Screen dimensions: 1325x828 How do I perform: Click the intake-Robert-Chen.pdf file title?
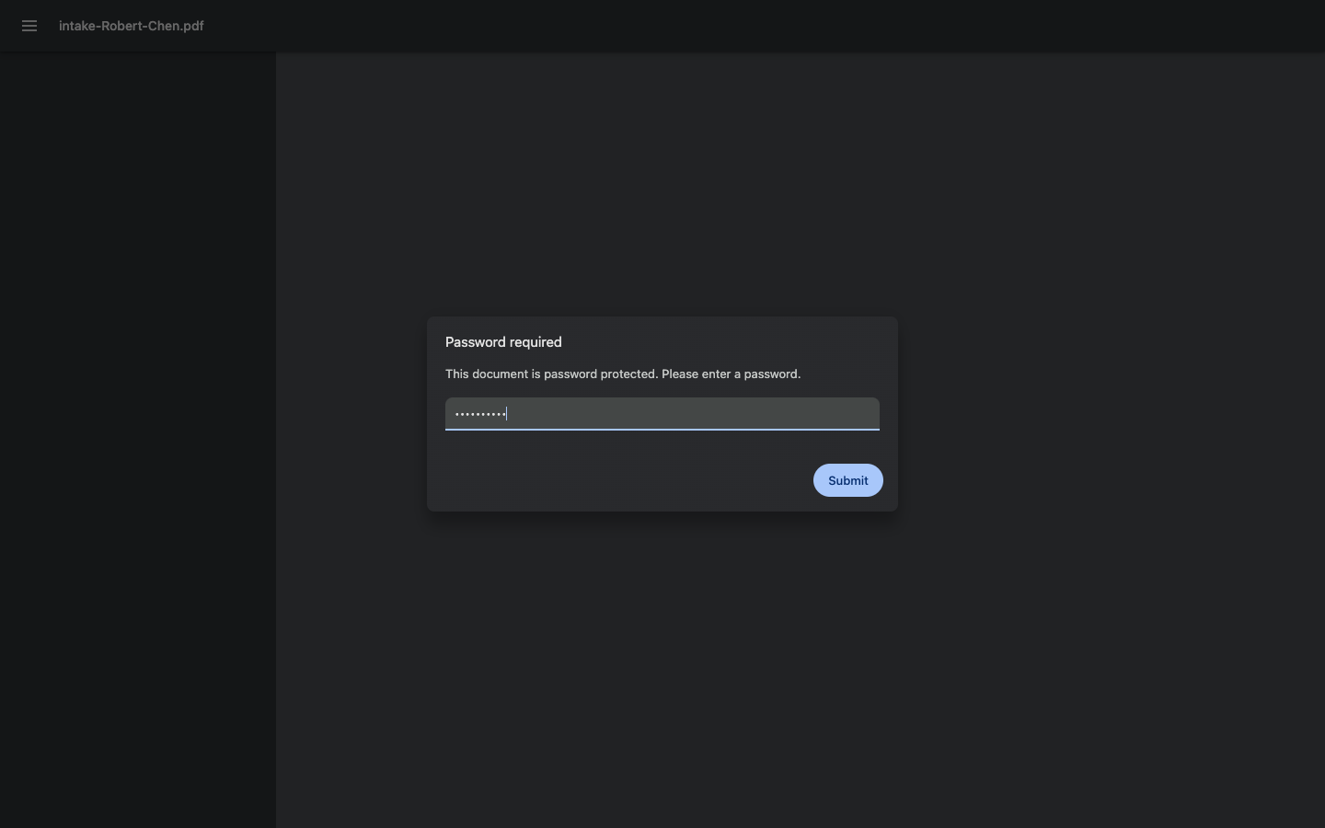tap(132, 26)
